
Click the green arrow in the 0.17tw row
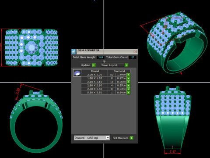pos(128,78)
